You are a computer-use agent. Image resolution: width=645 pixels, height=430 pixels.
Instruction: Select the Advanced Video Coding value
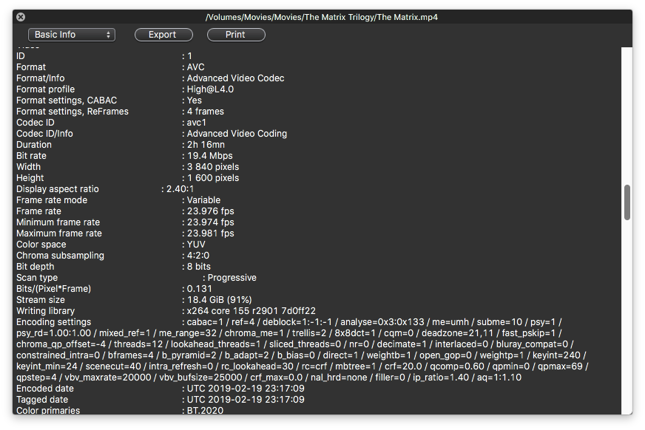237,134
